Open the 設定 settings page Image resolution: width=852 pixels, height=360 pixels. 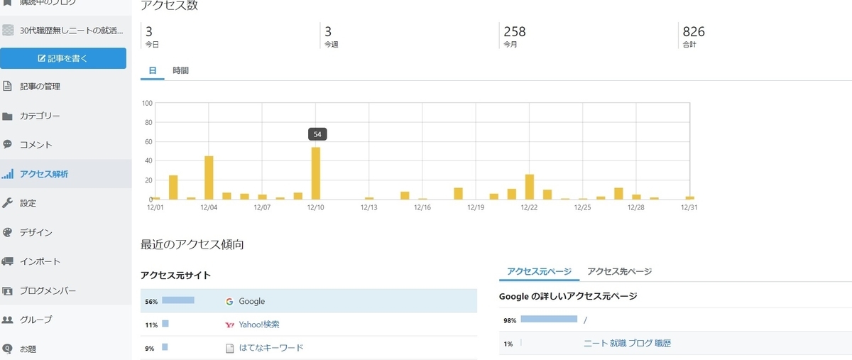tap(28, 203)
